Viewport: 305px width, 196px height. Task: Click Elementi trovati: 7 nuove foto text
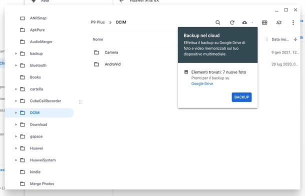pos(218,72)
